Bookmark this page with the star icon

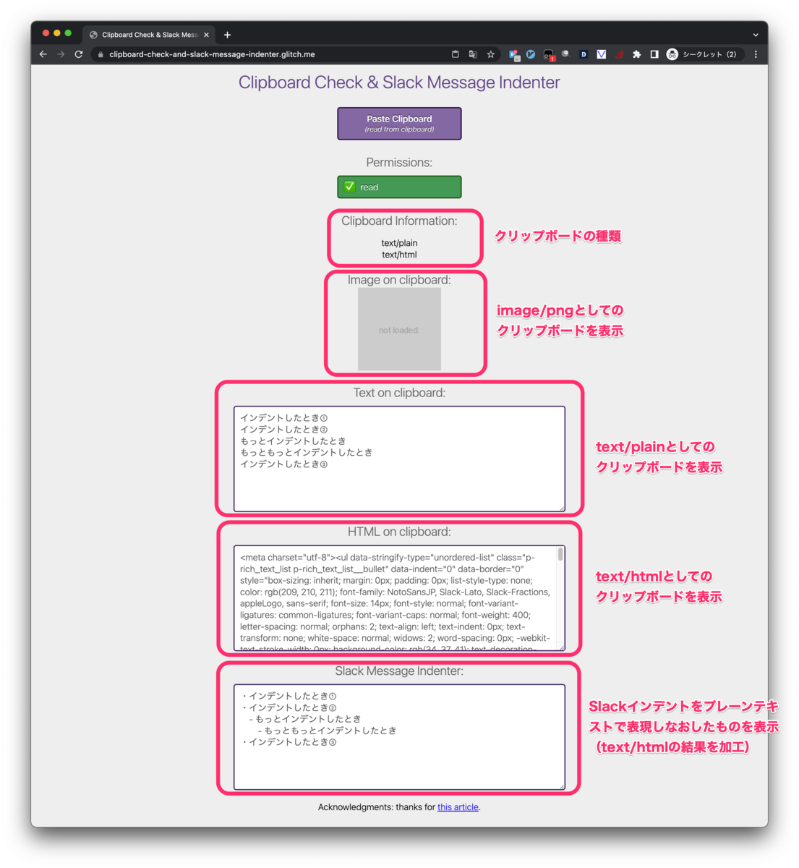(491, 54)
